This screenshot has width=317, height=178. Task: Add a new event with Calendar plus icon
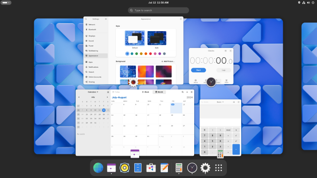[187, 92]
